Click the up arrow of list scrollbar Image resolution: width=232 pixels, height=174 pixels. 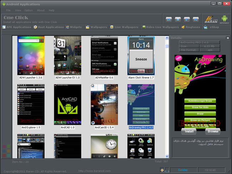[167, 38]
